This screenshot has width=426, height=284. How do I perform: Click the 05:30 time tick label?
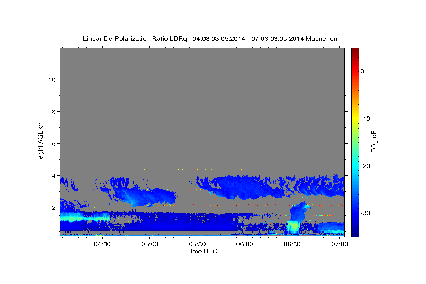coord(197,245)
